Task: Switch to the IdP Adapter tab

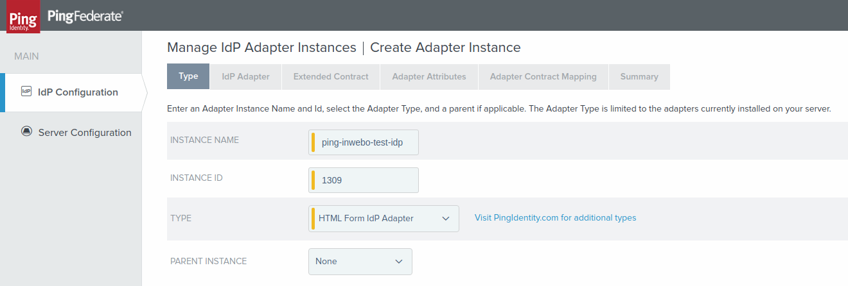Action: [245, 76]
